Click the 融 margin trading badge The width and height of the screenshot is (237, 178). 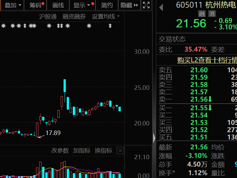coord(202,14)
